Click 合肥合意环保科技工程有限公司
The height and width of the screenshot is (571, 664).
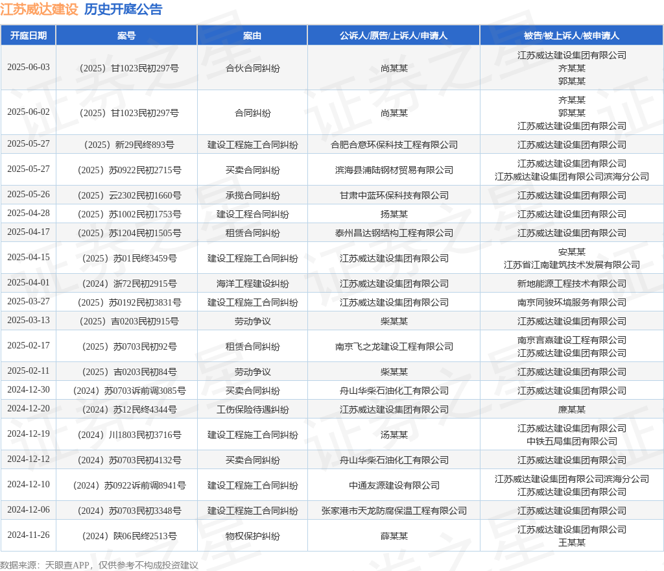394,145
